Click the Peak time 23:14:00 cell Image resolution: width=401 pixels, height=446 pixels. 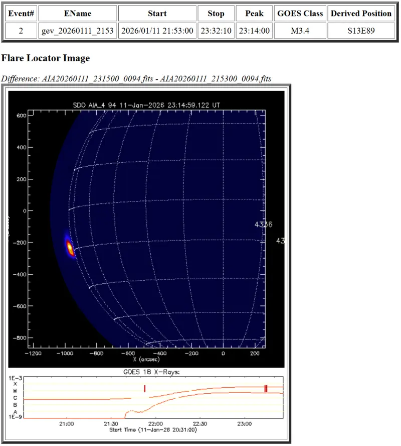click(x=254, y=31)
